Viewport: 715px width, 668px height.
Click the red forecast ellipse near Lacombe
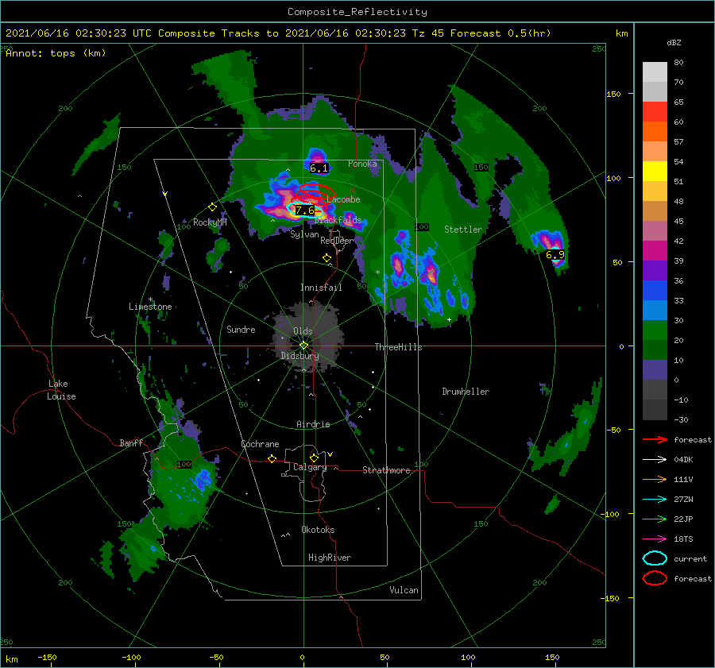point(318,191)
